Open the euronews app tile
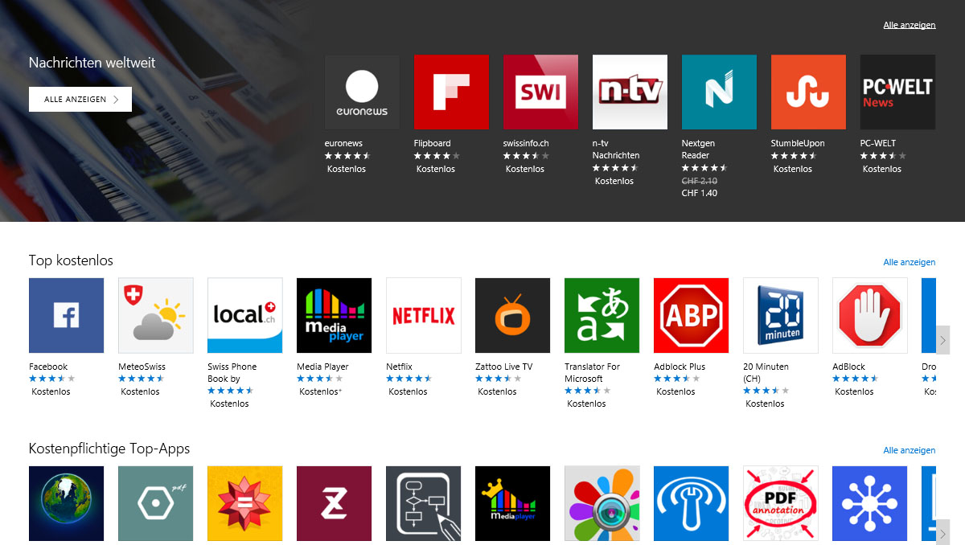 pyautogui.click(x=362, y=92)
